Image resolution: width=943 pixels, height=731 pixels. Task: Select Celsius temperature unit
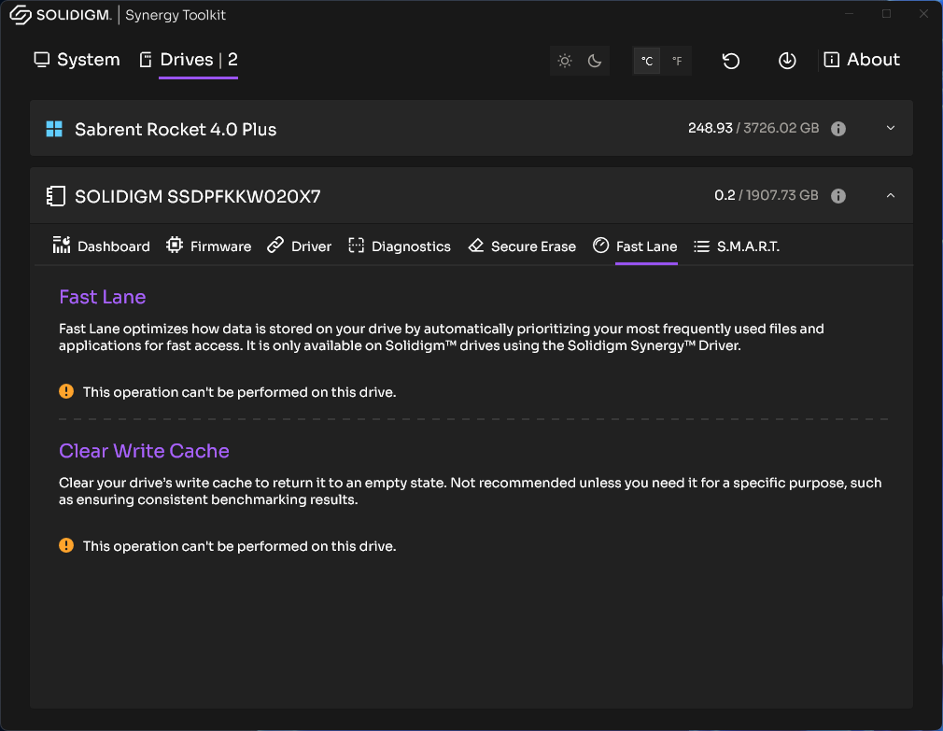tap(647, 61)
